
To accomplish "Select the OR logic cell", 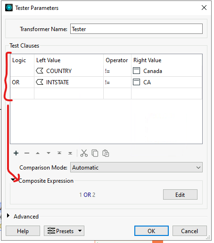I will click(x=22, y=82).
